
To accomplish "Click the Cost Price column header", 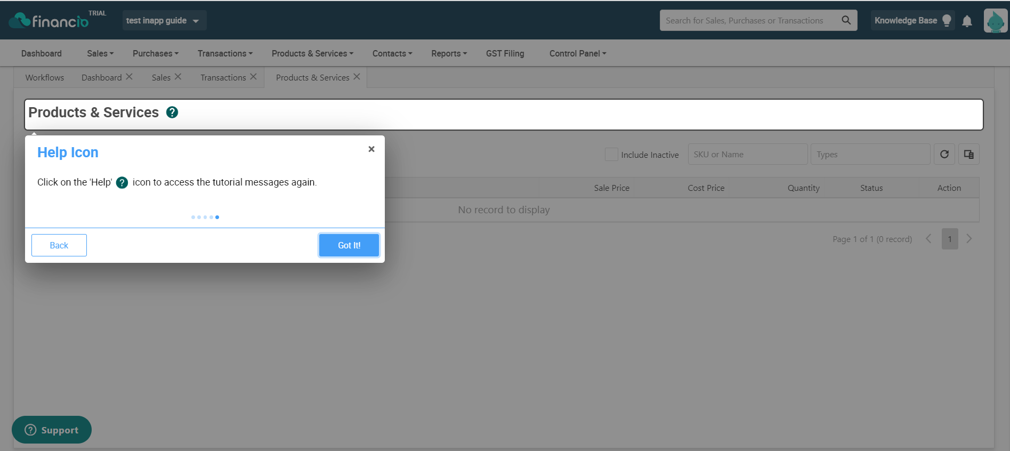I will point(706,188).
